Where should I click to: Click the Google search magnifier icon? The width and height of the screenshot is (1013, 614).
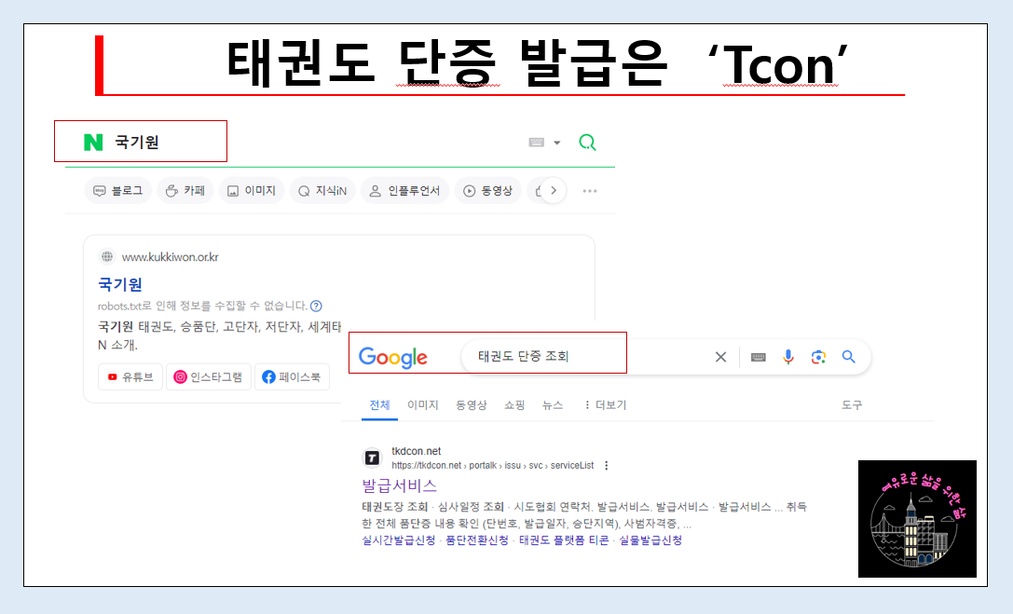[x=848, y=356]
